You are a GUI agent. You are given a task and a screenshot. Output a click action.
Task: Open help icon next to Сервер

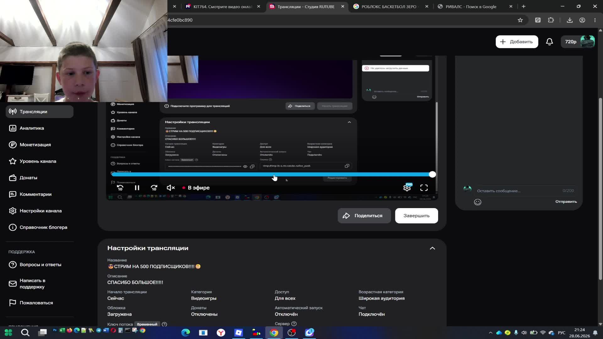tap(294, 324)
